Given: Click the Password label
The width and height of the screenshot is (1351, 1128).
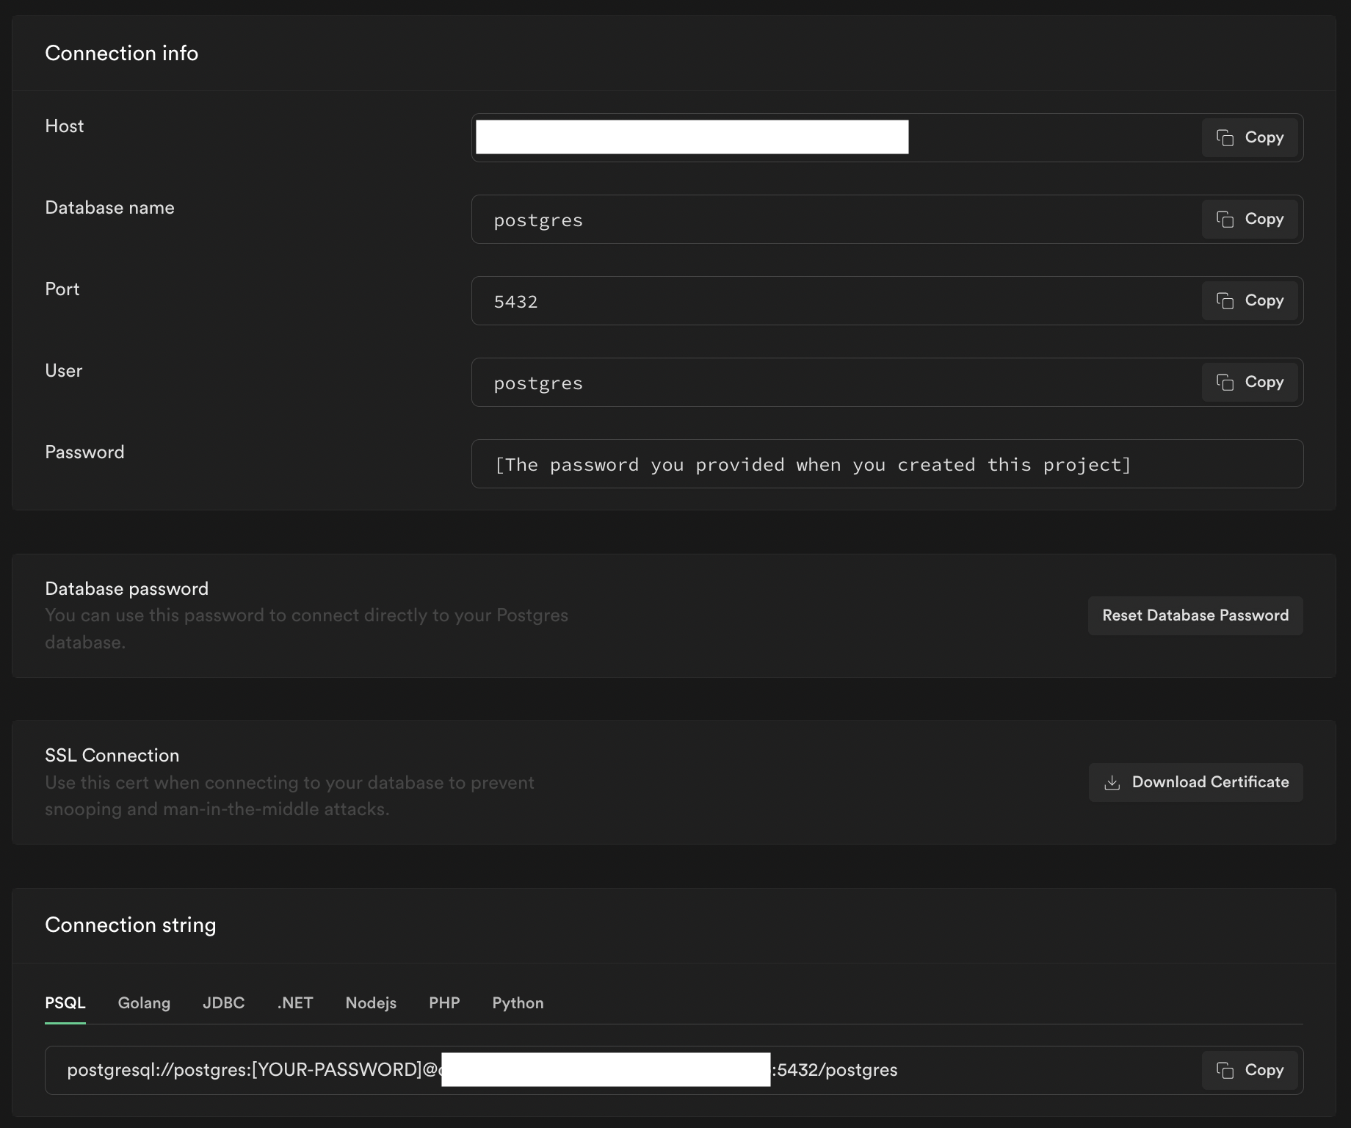Looking at the screenshot, I should coord(84,452).
